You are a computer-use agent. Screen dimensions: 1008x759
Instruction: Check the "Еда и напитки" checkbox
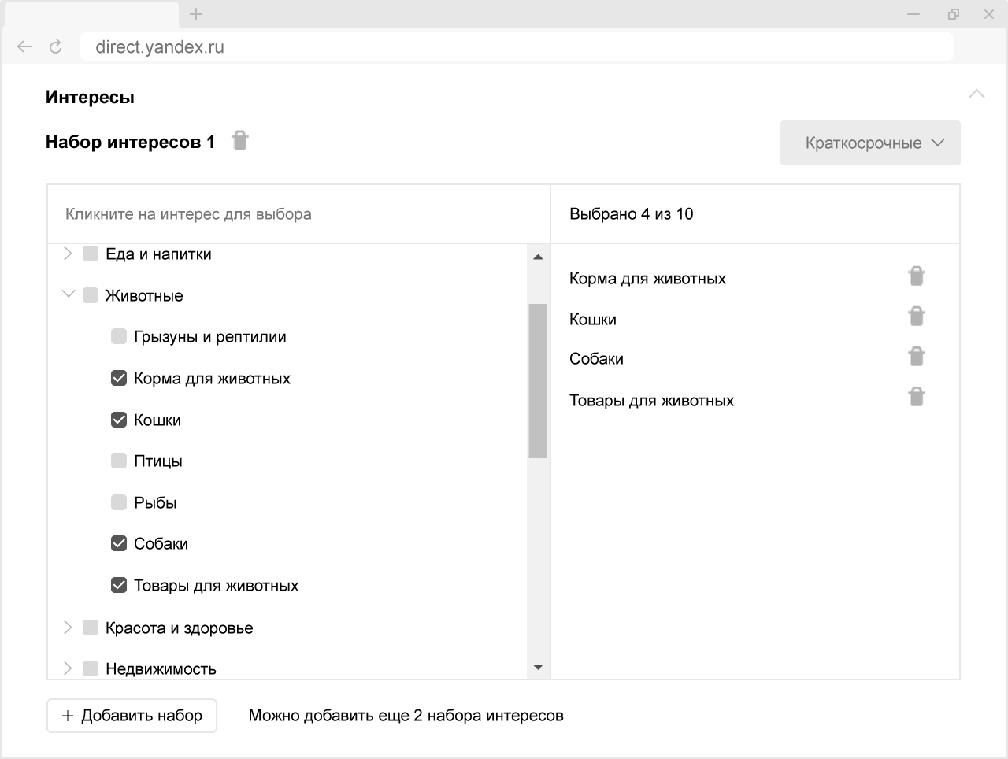click(91, 254)
